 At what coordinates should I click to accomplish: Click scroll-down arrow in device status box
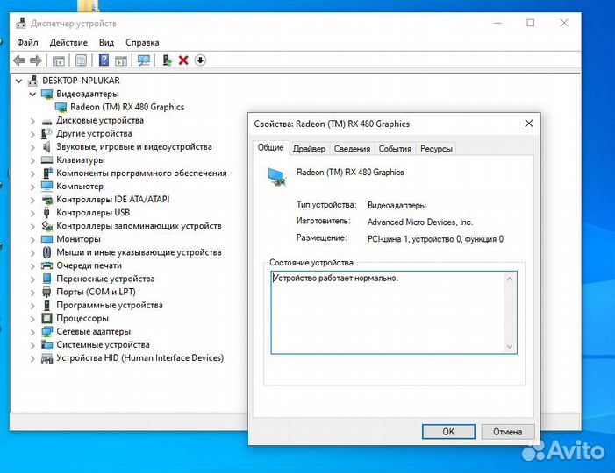click(x=510, y=347)
